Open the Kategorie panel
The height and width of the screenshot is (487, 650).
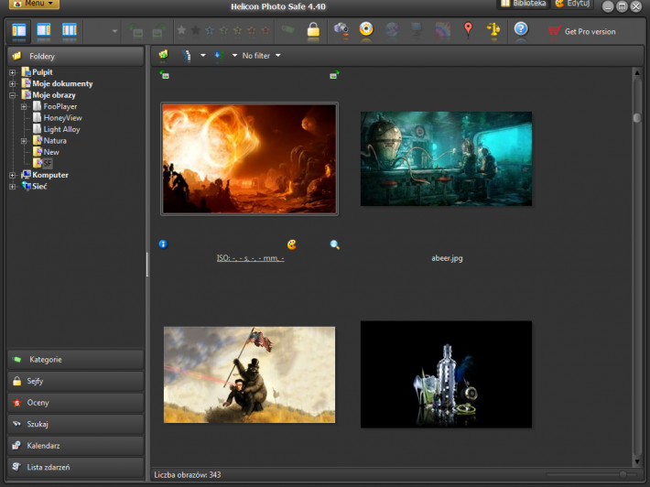[x=75, y=360]
